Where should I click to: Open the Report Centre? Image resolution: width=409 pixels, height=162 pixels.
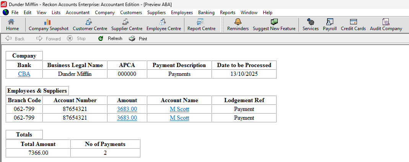click(201, 25)
